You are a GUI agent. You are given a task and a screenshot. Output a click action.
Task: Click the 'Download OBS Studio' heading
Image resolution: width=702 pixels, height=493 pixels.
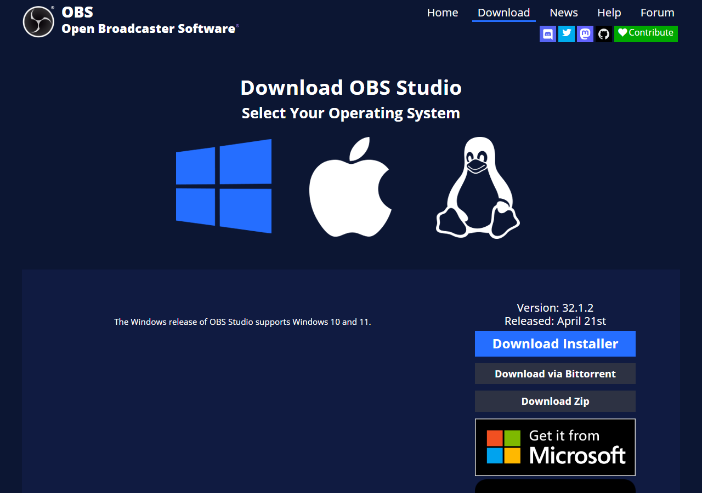(x=351, y=88)
